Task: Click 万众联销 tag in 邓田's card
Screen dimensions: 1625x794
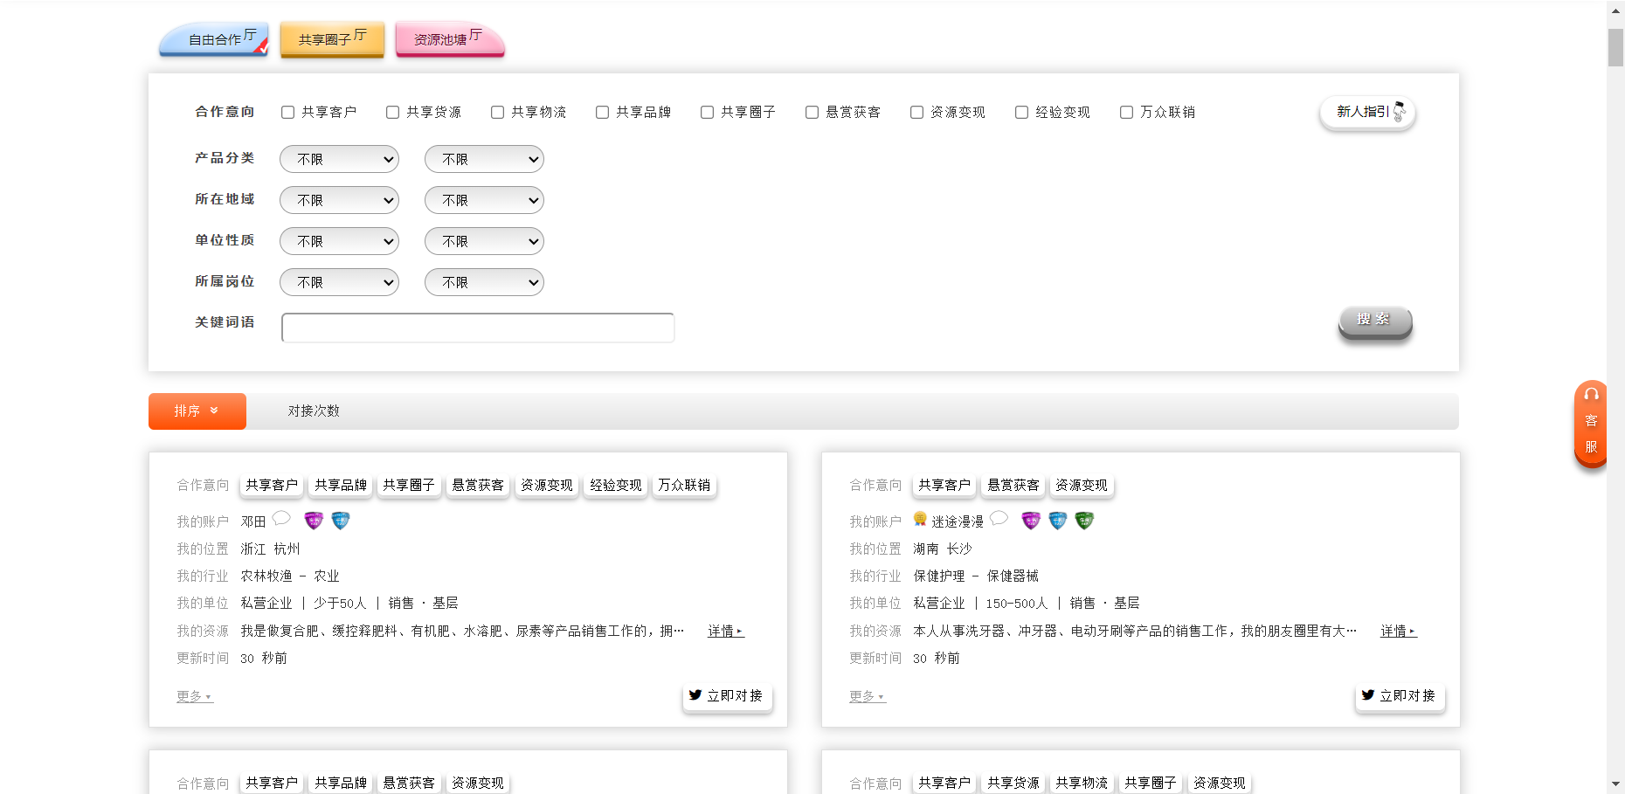Action: (x=684, y=486)
